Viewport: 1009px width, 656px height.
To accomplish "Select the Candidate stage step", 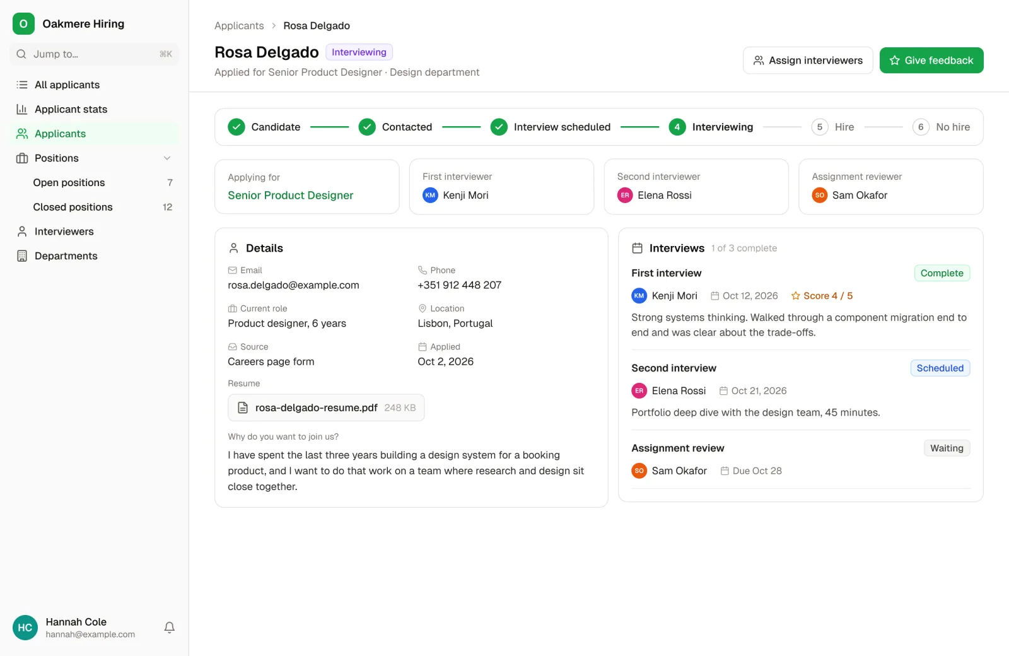I will tap(264, 127).
